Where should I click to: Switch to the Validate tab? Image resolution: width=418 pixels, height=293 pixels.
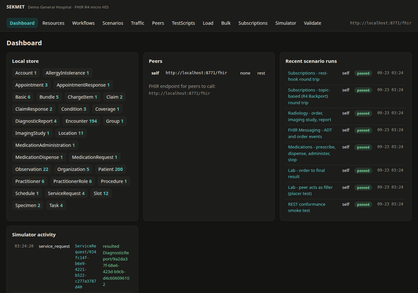click(312, 23)
